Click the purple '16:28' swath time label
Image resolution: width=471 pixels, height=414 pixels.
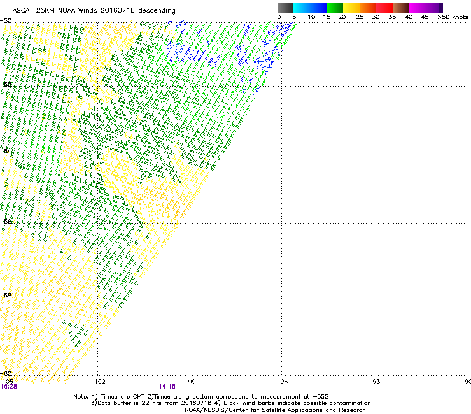pyautogui.click(x=8, y=387)
